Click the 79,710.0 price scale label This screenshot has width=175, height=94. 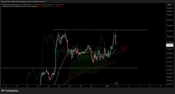(x=170, y=84)
